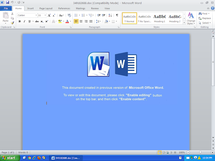Toggle Center text alignment
Image resolution: width=215 pixels, height=161 pixels.
[x=81, y=21]
